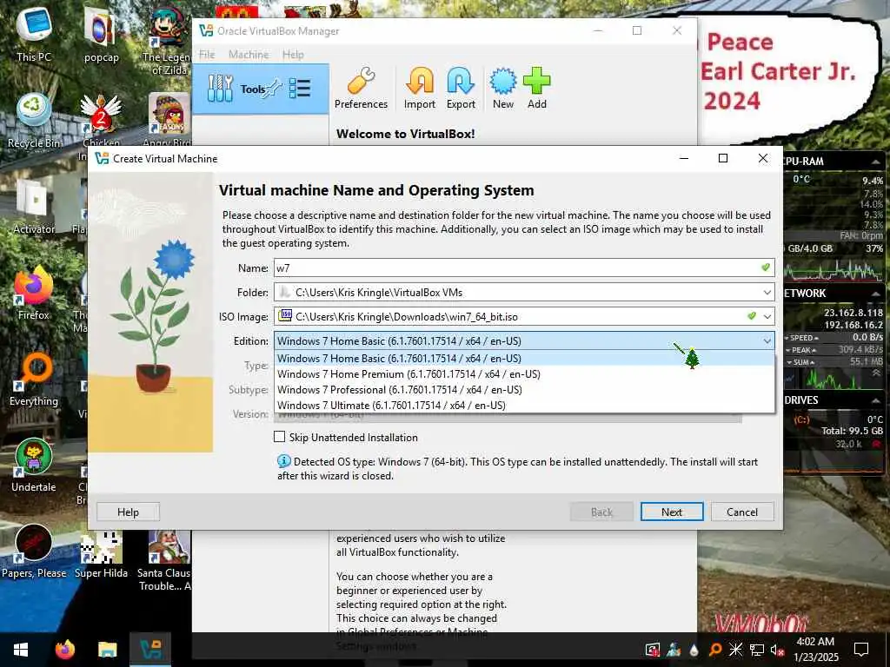Open the File menu in VirtualBox Manager
The width and height of the screenshot is (890, 667).
[x=207, y=55]
